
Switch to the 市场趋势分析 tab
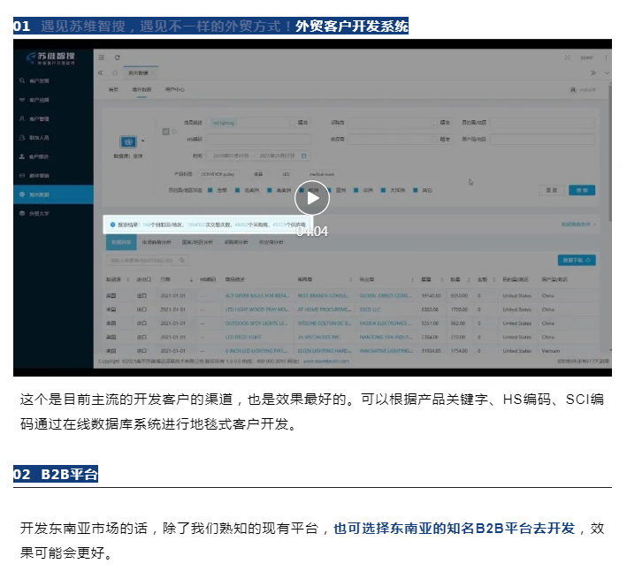click(157, 242)
